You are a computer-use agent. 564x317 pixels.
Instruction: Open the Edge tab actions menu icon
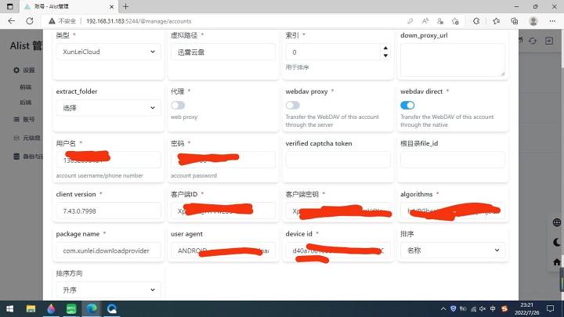[x=9, y=6]
